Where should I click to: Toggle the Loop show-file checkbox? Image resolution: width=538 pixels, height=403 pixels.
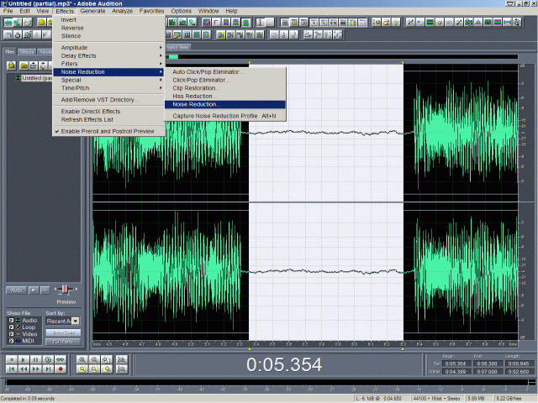11,327
